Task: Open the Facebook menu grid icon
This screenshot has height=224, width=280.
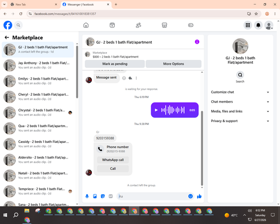Action: pos(248,25)
